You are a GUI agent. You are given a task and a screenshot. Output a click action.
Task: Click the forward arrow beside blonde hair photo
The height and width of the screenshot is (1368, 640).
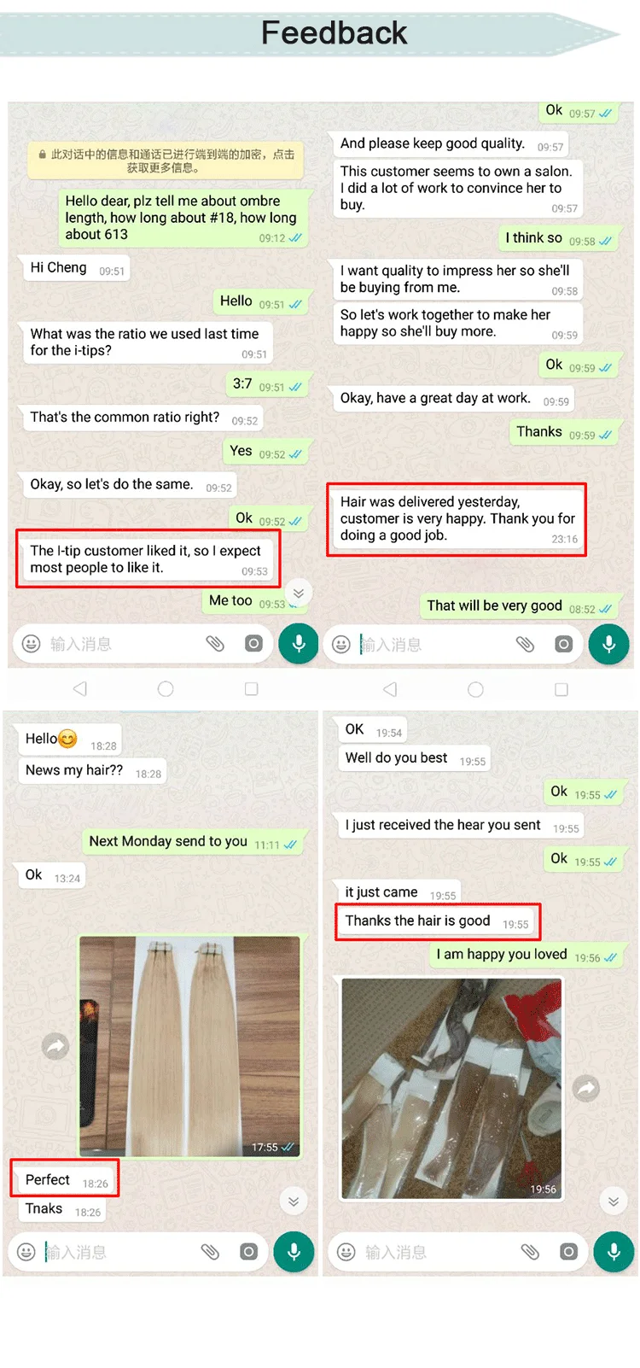(55, 1046)
